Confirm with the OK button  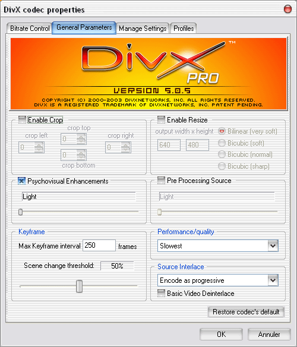tap(221, 334)
